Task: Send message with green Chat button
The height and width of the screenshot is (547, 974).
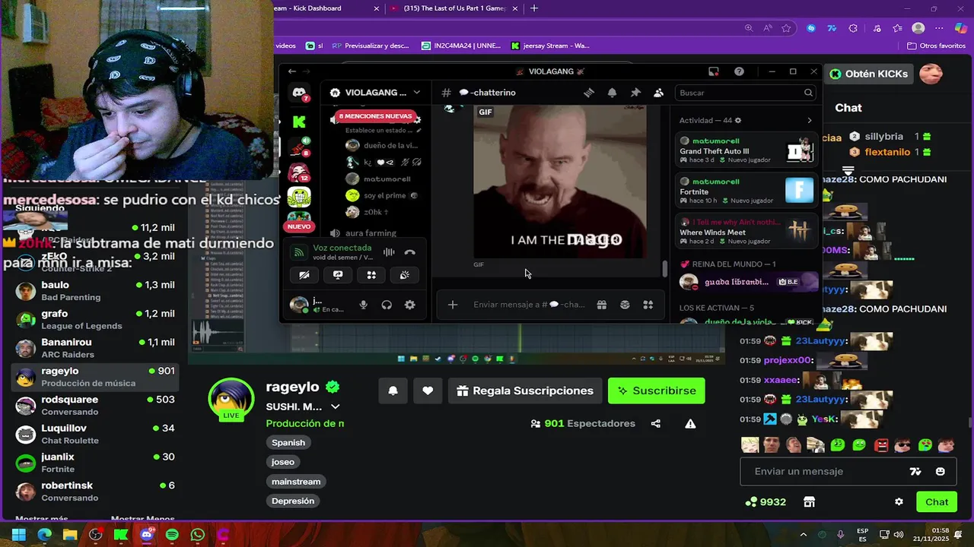Action: [x=937, y=502]
